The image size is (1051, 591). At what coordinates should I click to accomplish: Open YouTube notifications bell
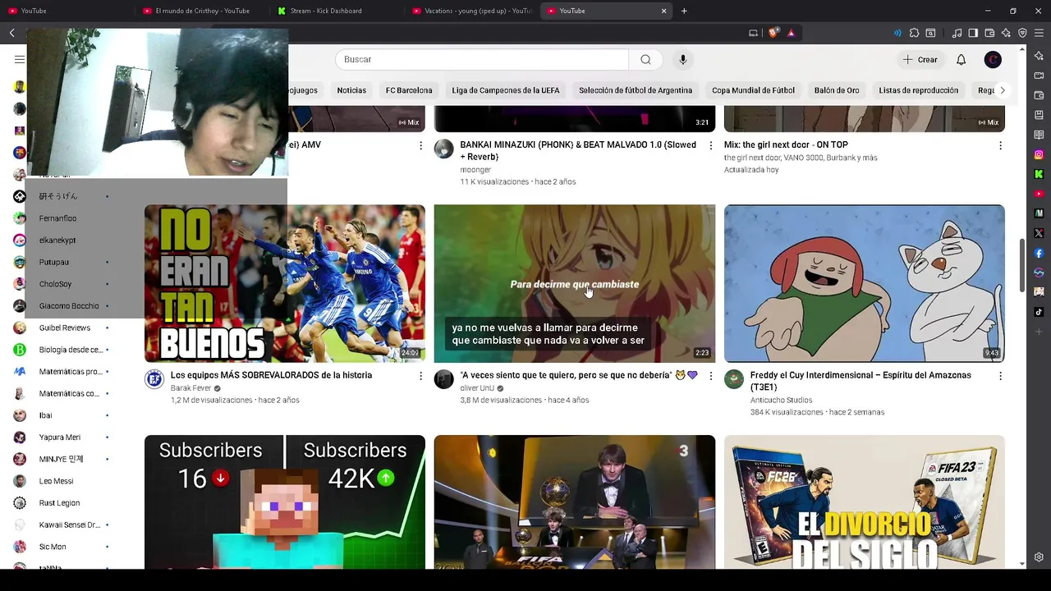[x=961, y=59]
